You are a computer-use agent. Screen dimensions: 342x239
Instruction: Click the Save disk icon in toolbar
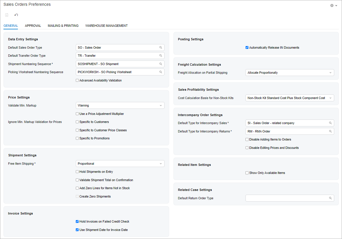pos(7,15)
